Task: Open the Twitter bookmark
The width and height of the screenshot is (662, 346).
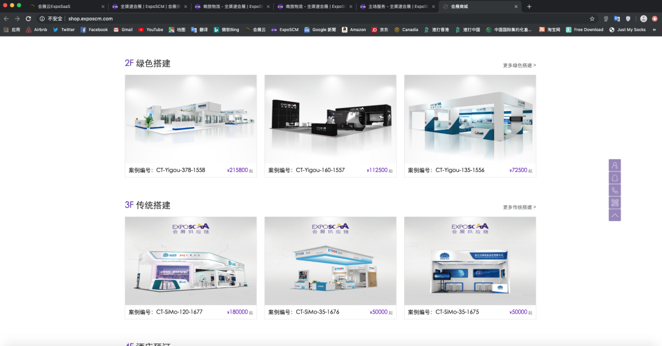Action: point(64,29)
